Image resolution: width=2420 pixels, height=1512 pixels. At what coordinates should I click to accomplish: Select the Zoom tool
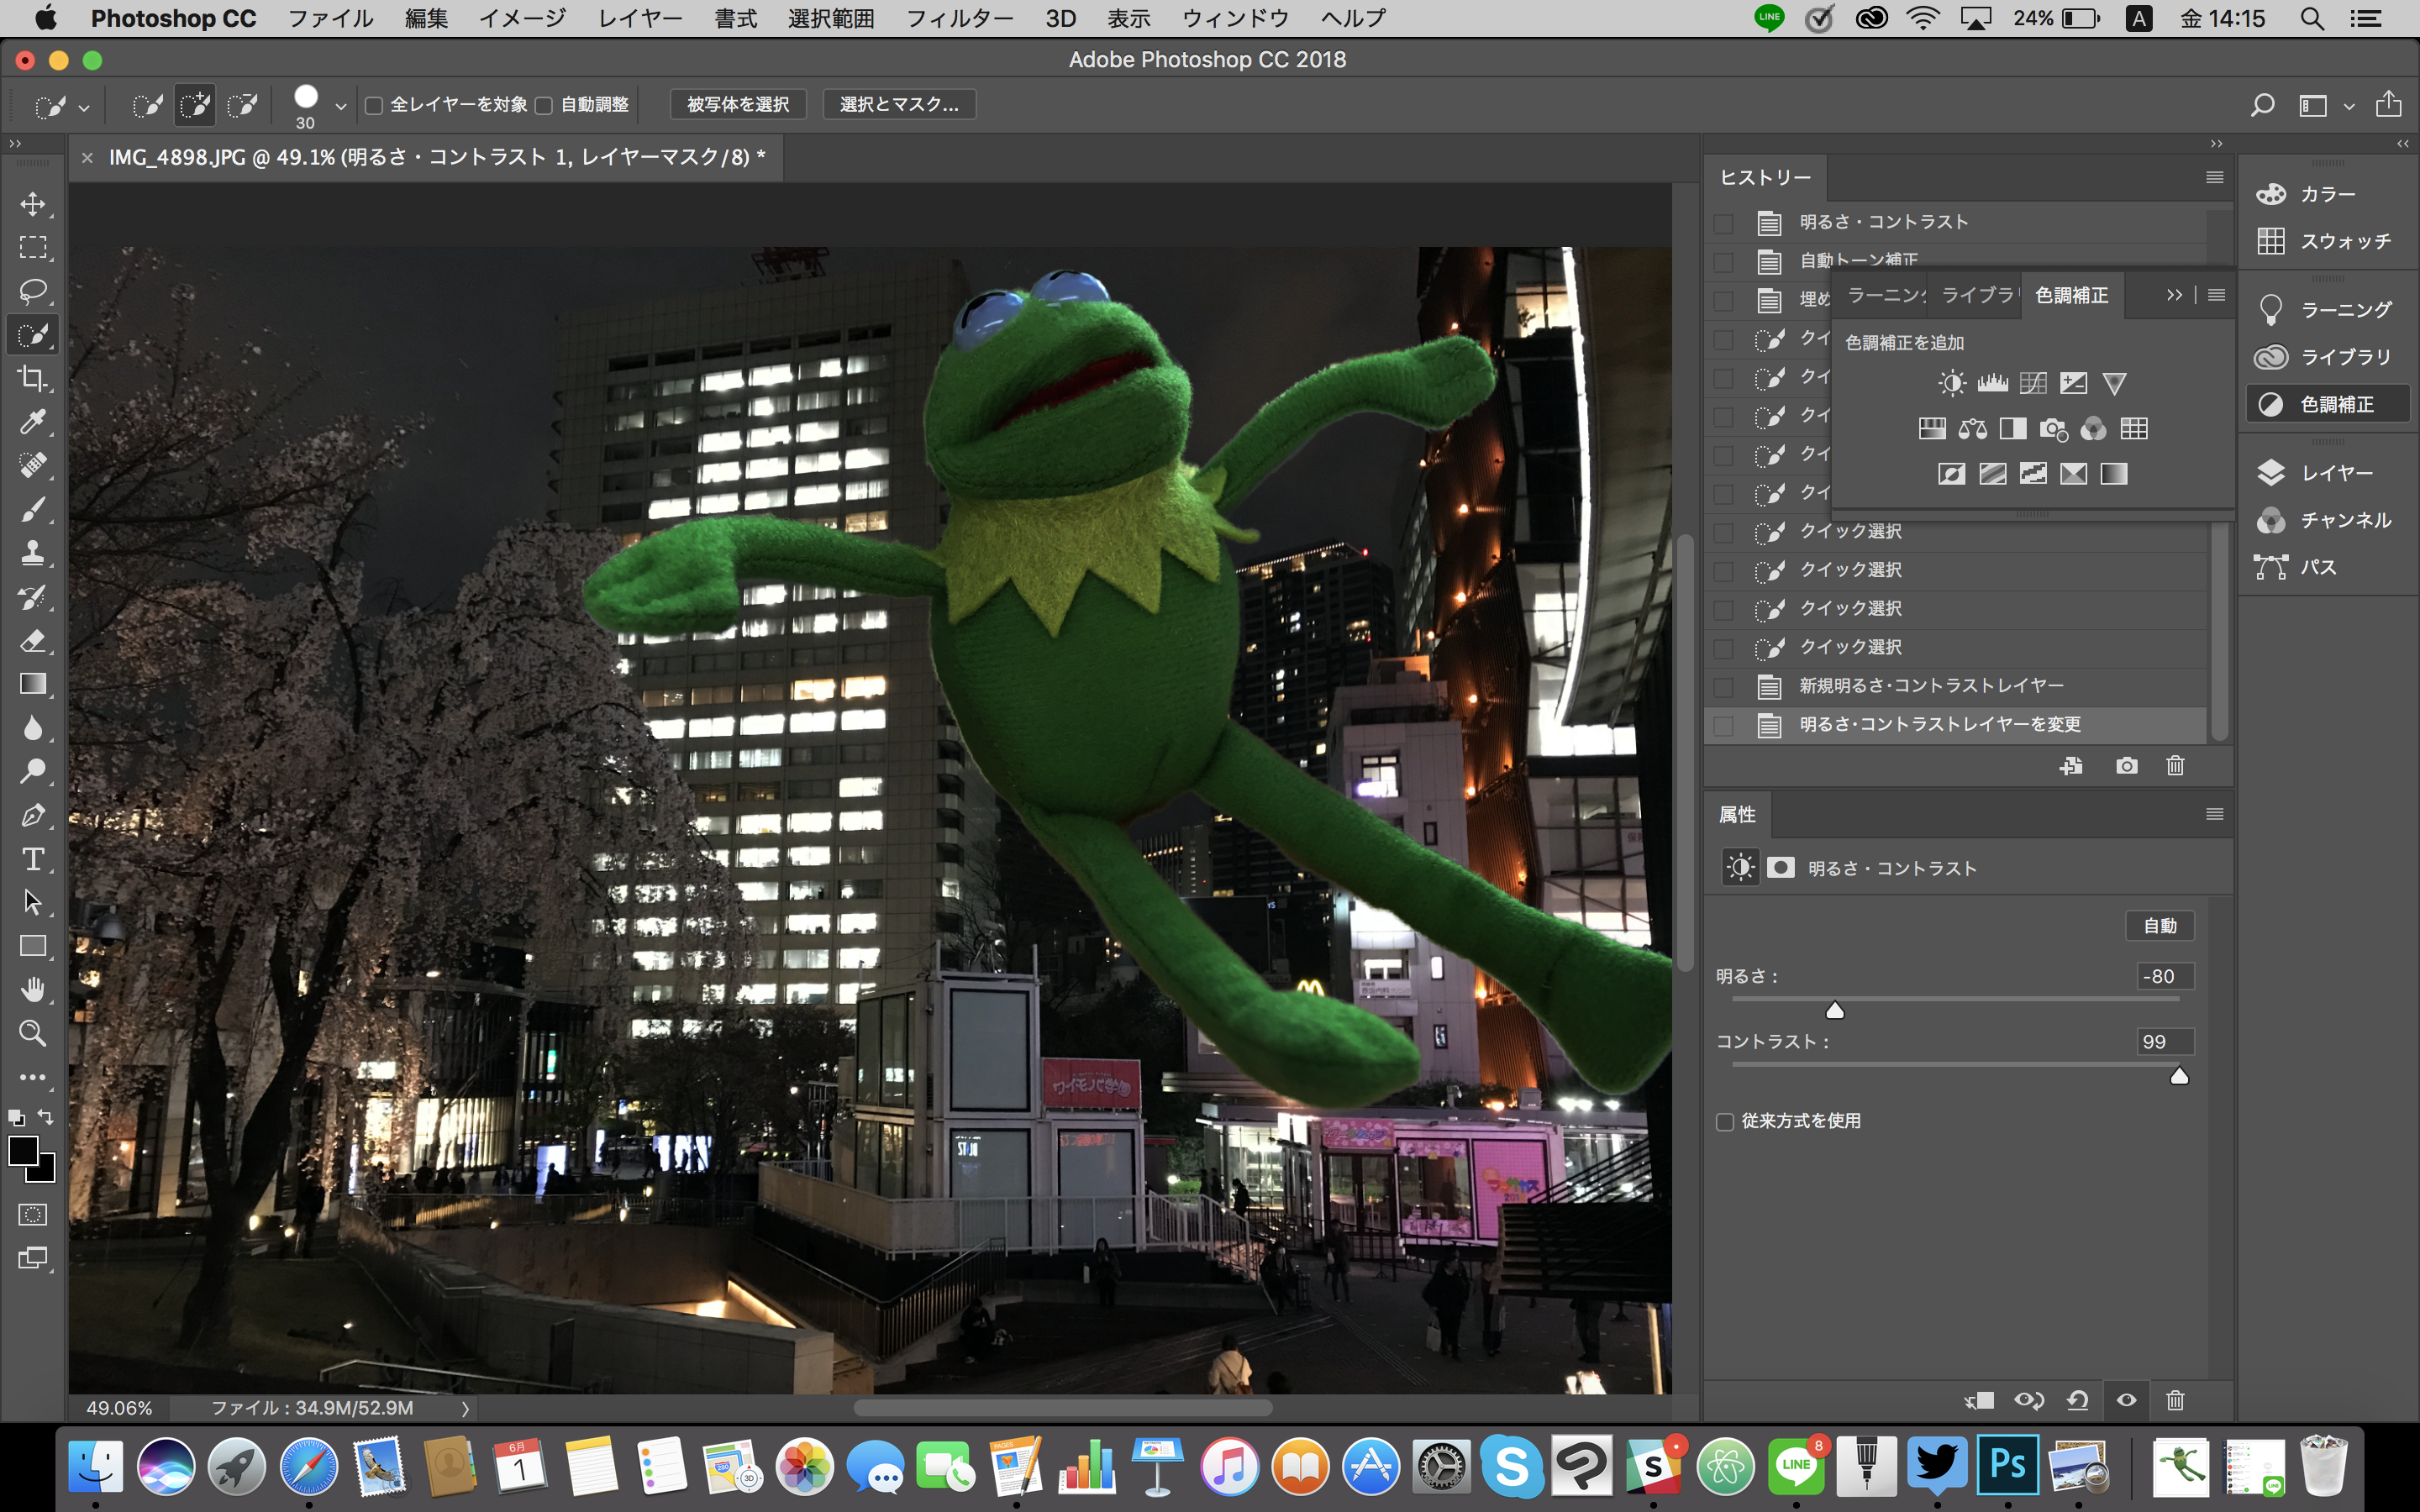[33, 1033]
